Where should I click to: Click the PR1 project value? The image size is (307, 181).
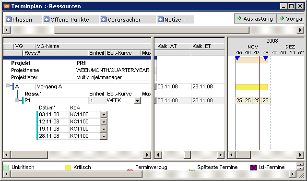[81, 63]
